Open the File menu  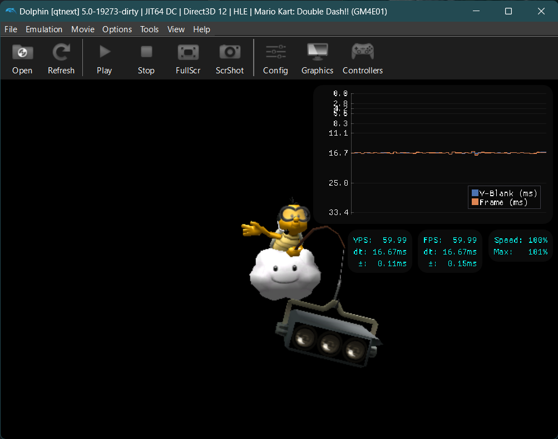tap(11, 29)
